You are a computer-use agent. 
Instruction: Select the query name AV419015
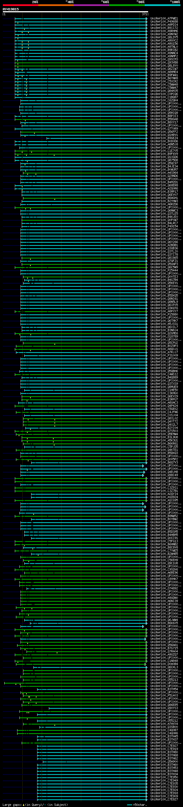click(x=11, y=9)
